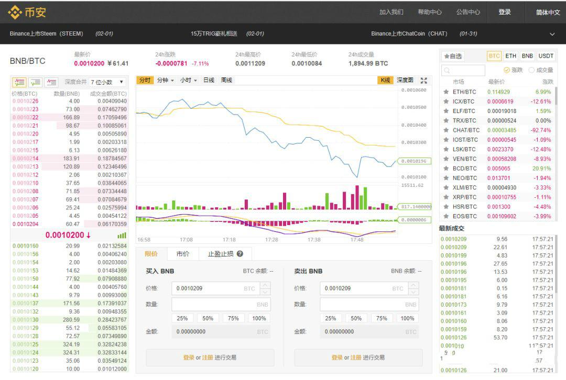Select the 成交量 radio button
566x380 pixels.
pos(532,70)
